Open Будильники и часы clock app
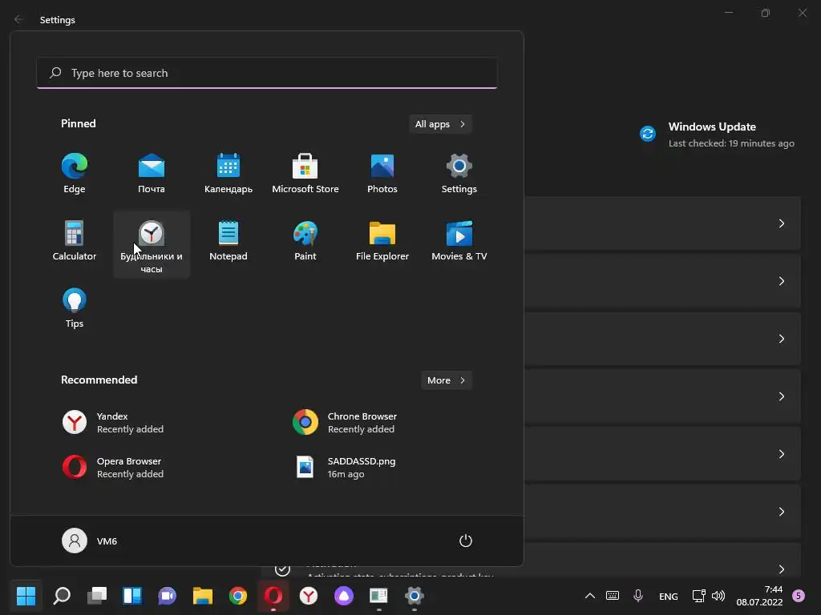The image size is (821, 615). click(x=152, y=245)
